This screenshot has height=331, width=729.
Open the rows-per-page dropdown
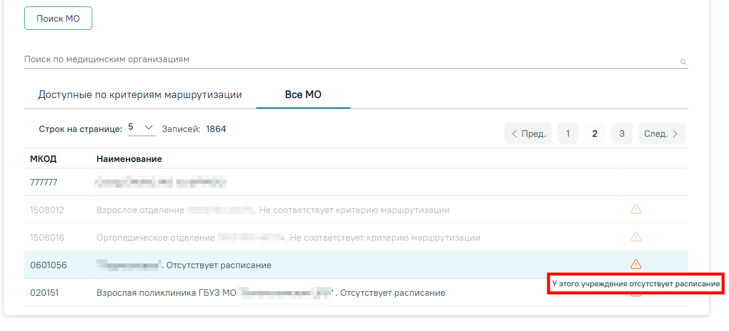click(x=142, y=128)
